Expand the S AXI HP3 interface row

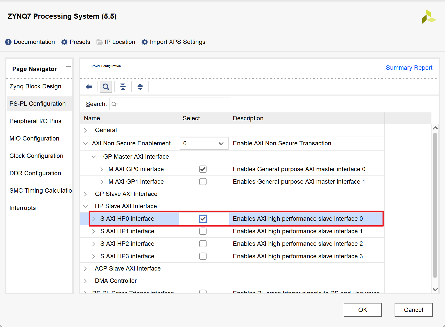(x=94, y=256)
